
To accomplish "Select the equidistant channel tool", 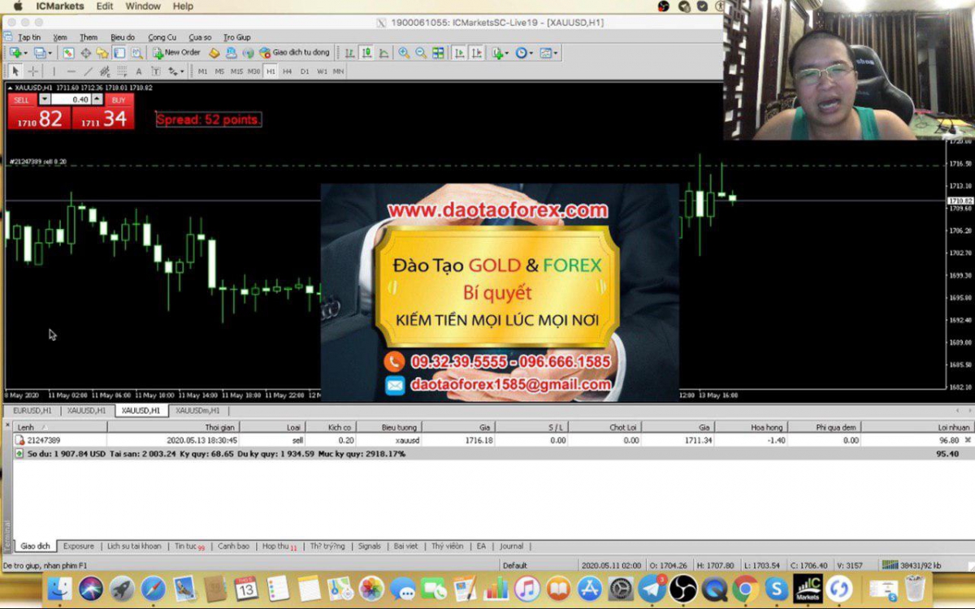I will [105, 71].
